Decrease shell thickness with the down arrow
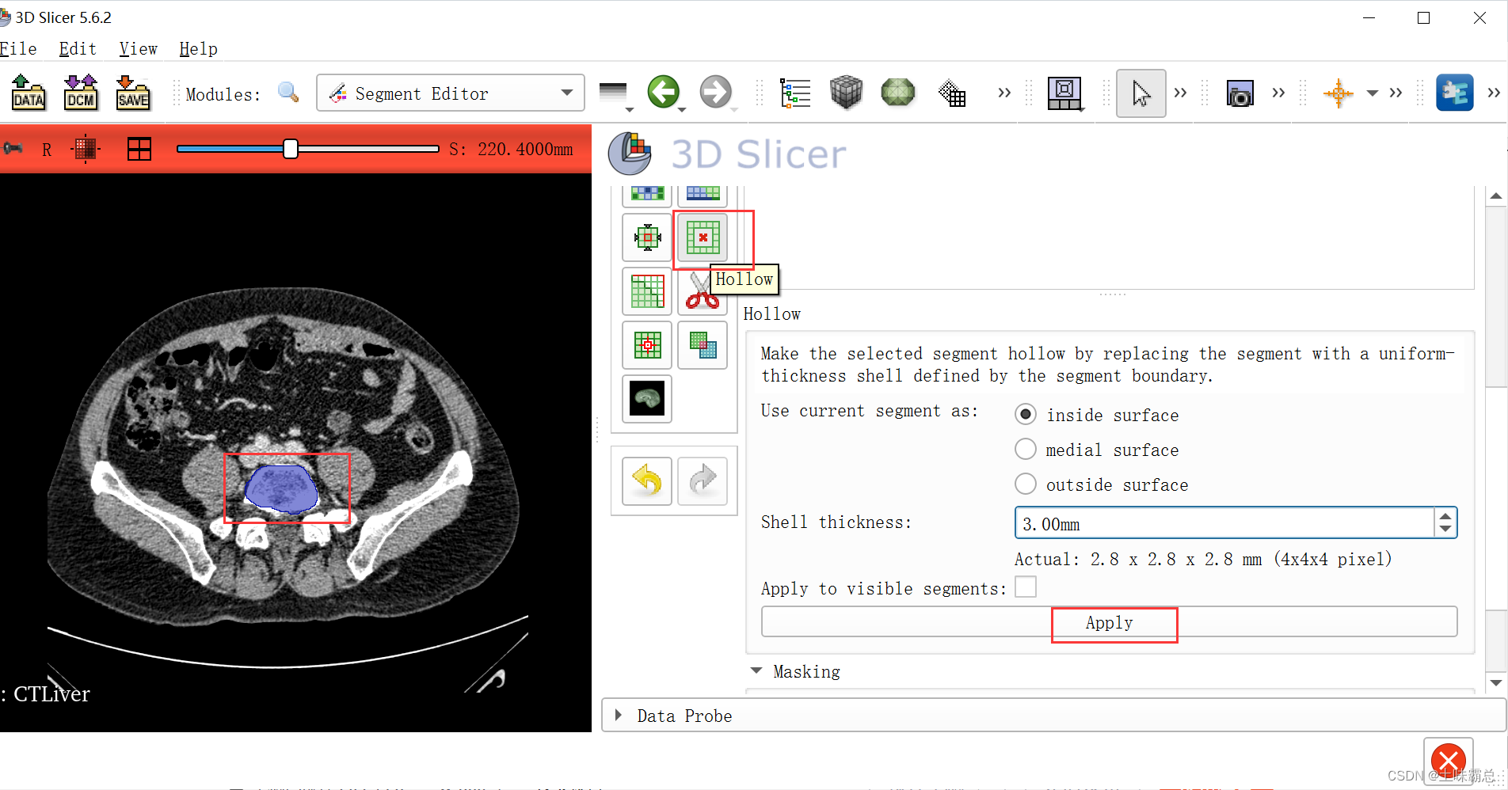1508x790 pixels. [x=1445, y=530]
